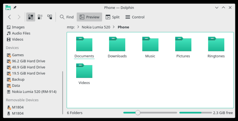Click Phone in the breadcrumb path

123,27
